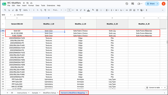Open the account avatar S

(x=163, y=4)
